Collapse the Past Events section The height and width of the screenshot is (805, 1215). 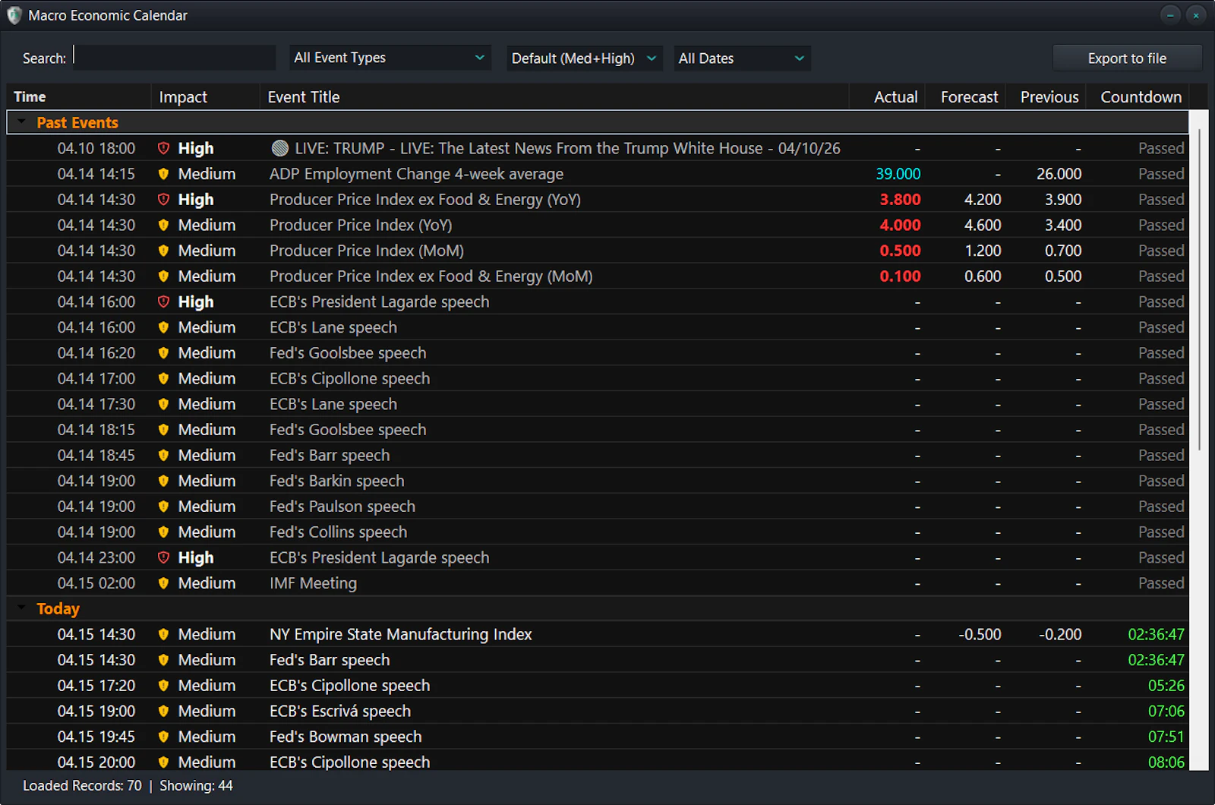coord(21,122)
